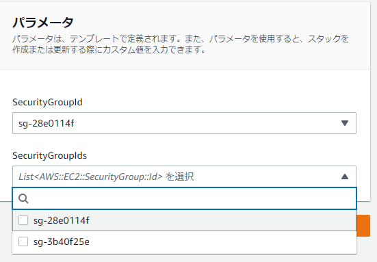Click the selected sg-28e0114f value text
This screenshot has height=262, width=377.
[x=46, y=123]
